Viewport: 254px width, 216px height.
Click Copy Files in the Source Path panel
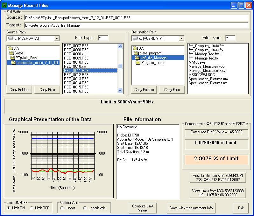[x=47, y=90]
